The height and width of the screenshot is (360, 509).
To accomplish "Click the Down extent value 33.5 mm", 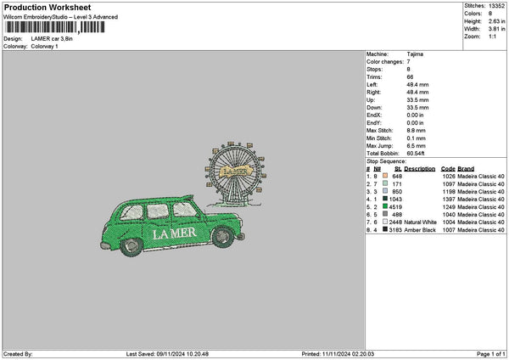I will point(417,108).
